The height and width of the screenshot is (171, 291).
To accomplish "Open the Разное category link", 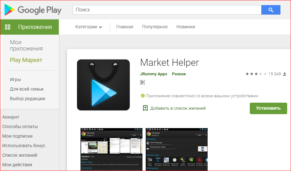I will (x=179, y=74).
